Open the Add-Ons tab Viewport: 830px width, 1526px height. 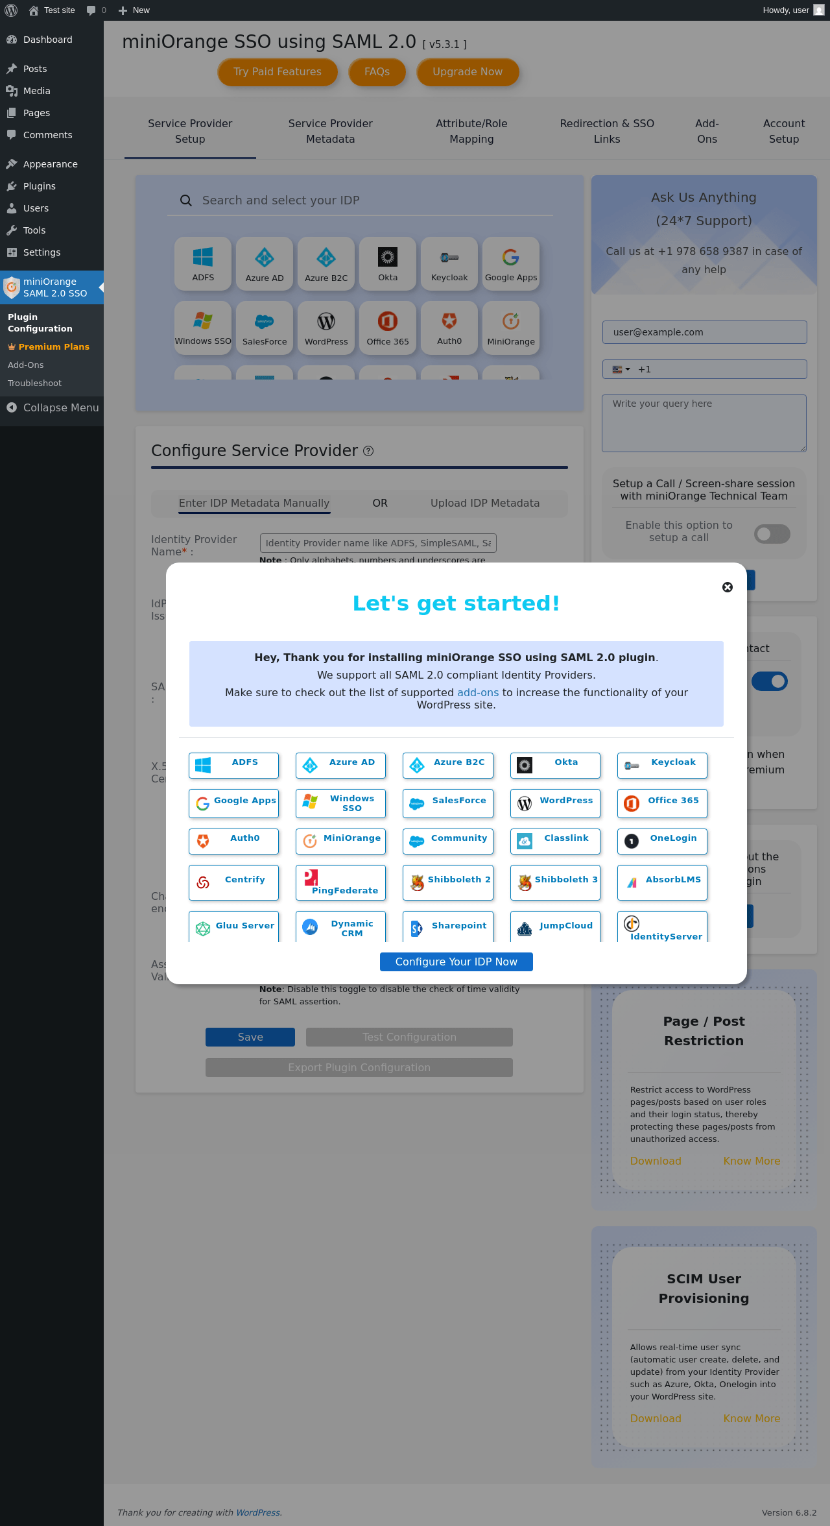[707, 131]
